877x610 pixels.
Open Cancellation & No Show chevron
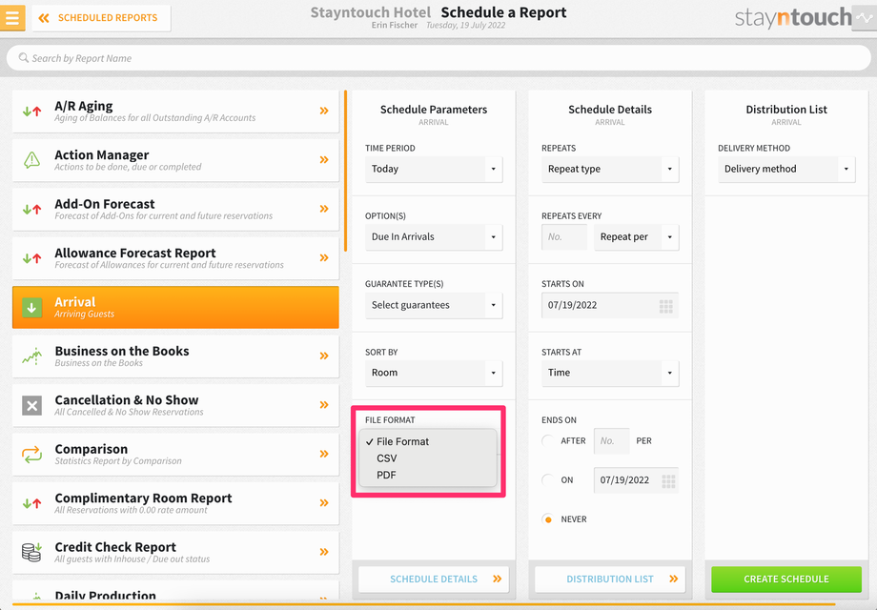[x=324, y=405]
